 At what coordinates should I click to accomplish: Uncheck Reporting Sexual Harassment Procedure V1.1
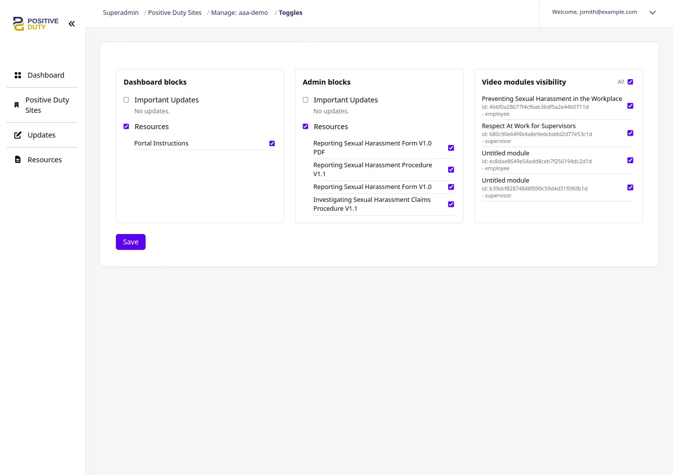(451, 170)
